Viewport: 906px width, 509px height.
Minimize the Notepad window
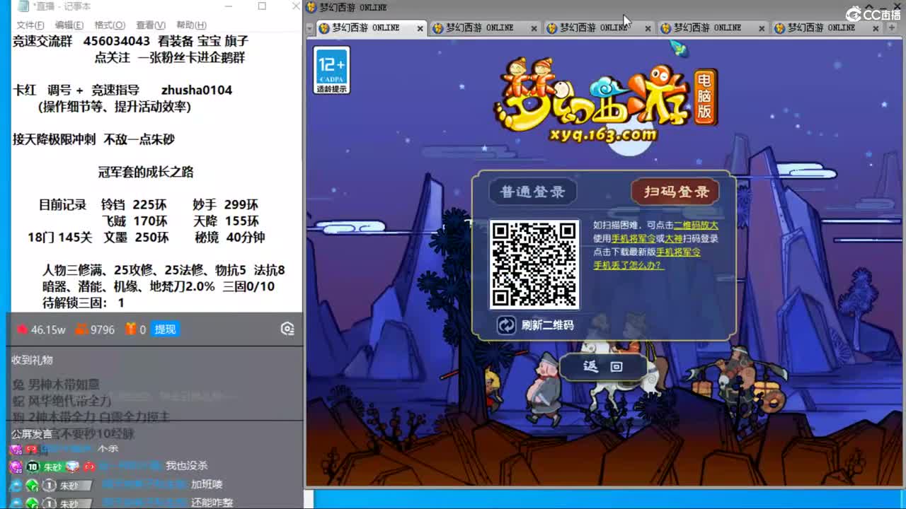point(229,6)
